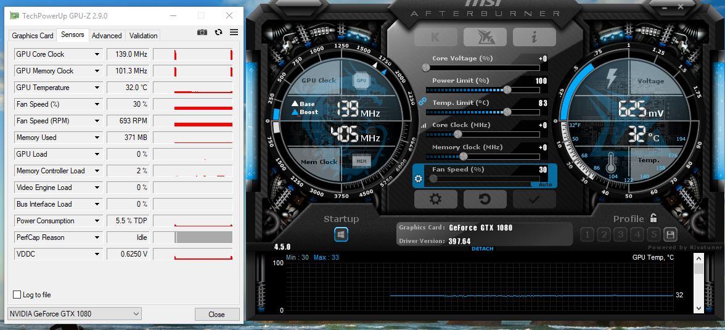
Task: Select profile slot 5
Action: point(653,234)
